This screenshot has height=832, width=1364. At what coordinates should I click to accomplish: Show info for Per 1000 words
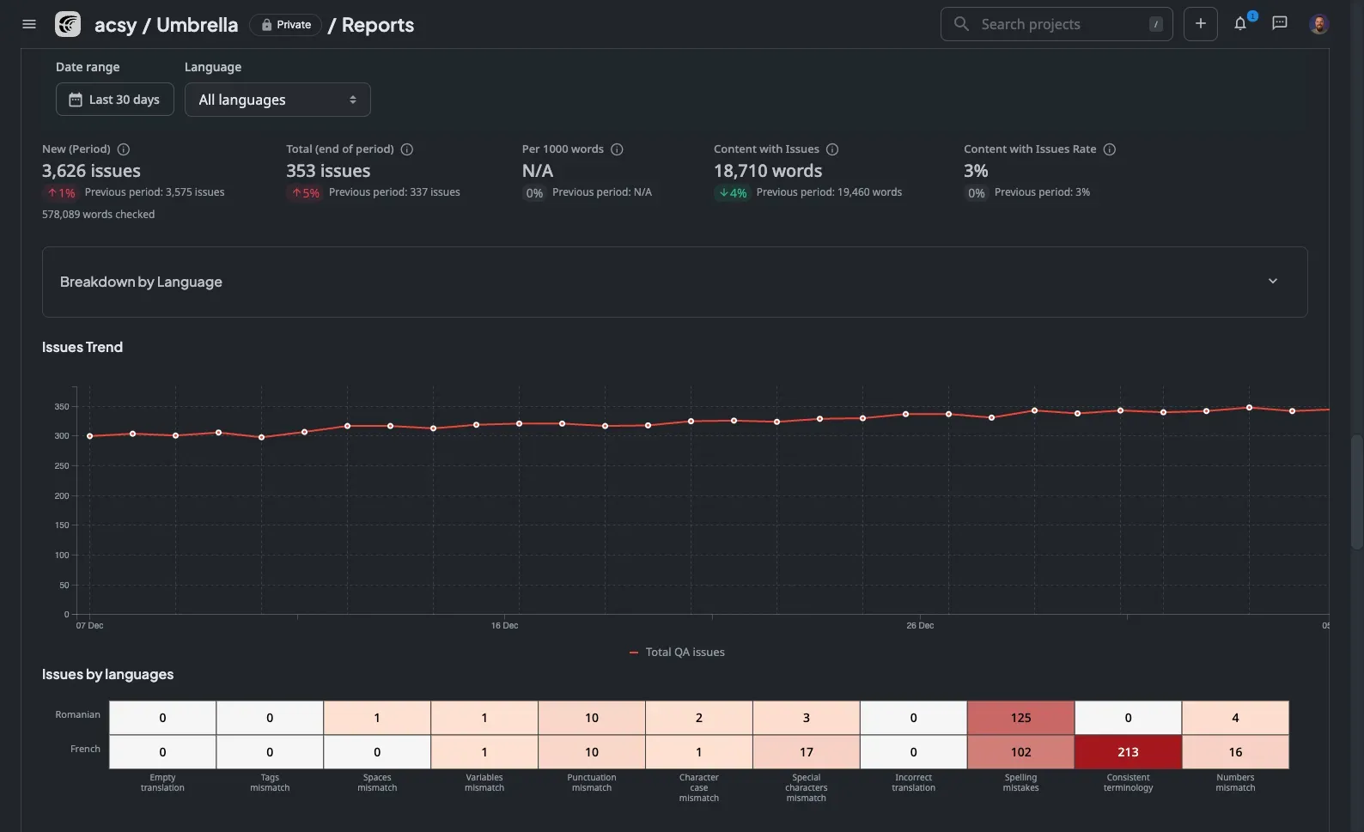click(617, 149)
